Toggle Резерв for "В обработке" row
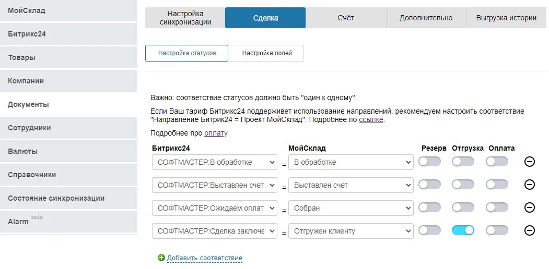This screenshot has width=549, height=269. tap(429, 162)
